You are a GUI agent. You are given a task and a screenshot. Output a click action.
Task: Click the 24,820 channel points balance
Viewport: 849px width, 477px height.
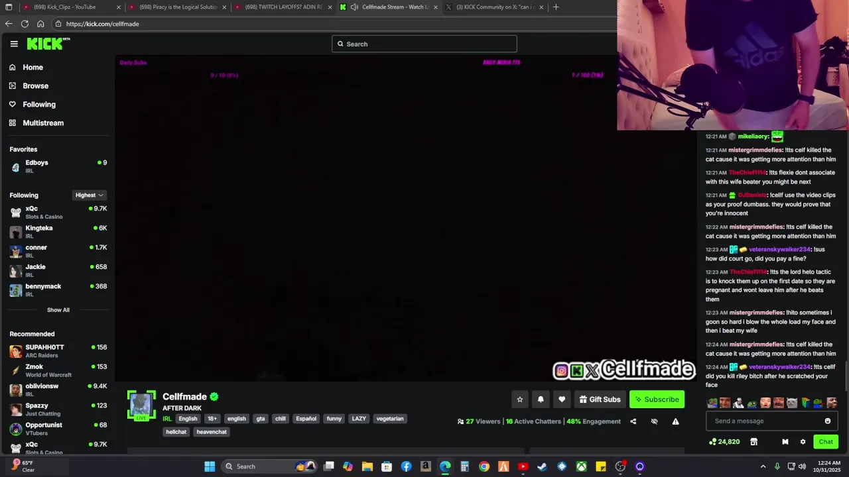724,442
